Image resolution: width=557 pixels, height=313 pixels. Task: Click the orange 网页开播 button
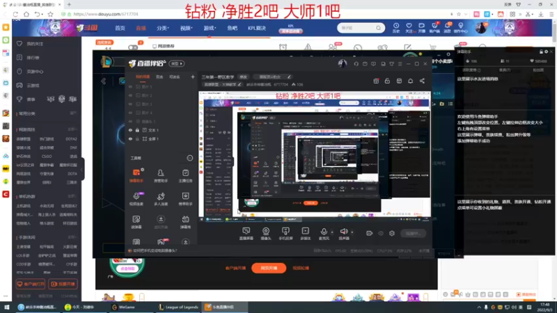pos(269,268)
